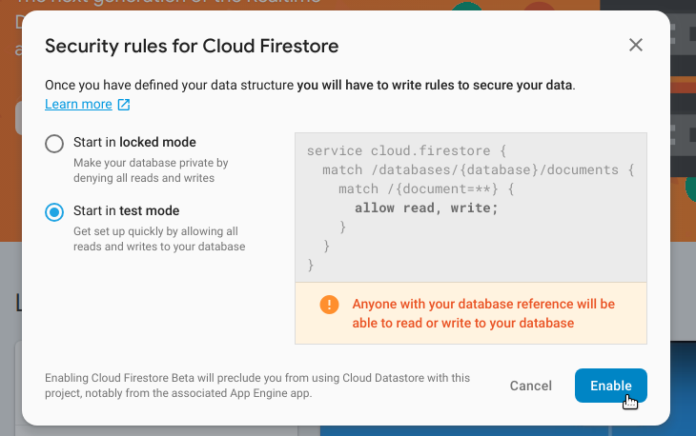
Task: Select Start in test mode radio button
Action: (54, 211)
